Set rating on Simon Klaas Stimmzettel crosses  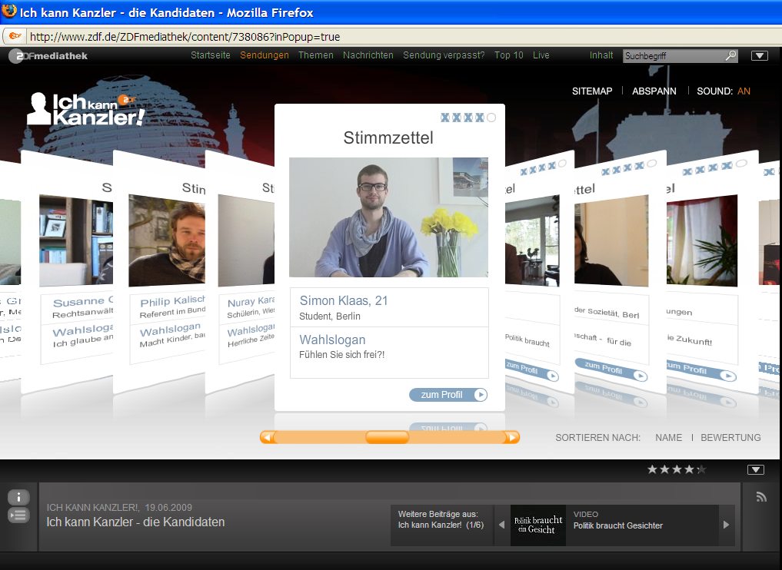click(468, 118)
